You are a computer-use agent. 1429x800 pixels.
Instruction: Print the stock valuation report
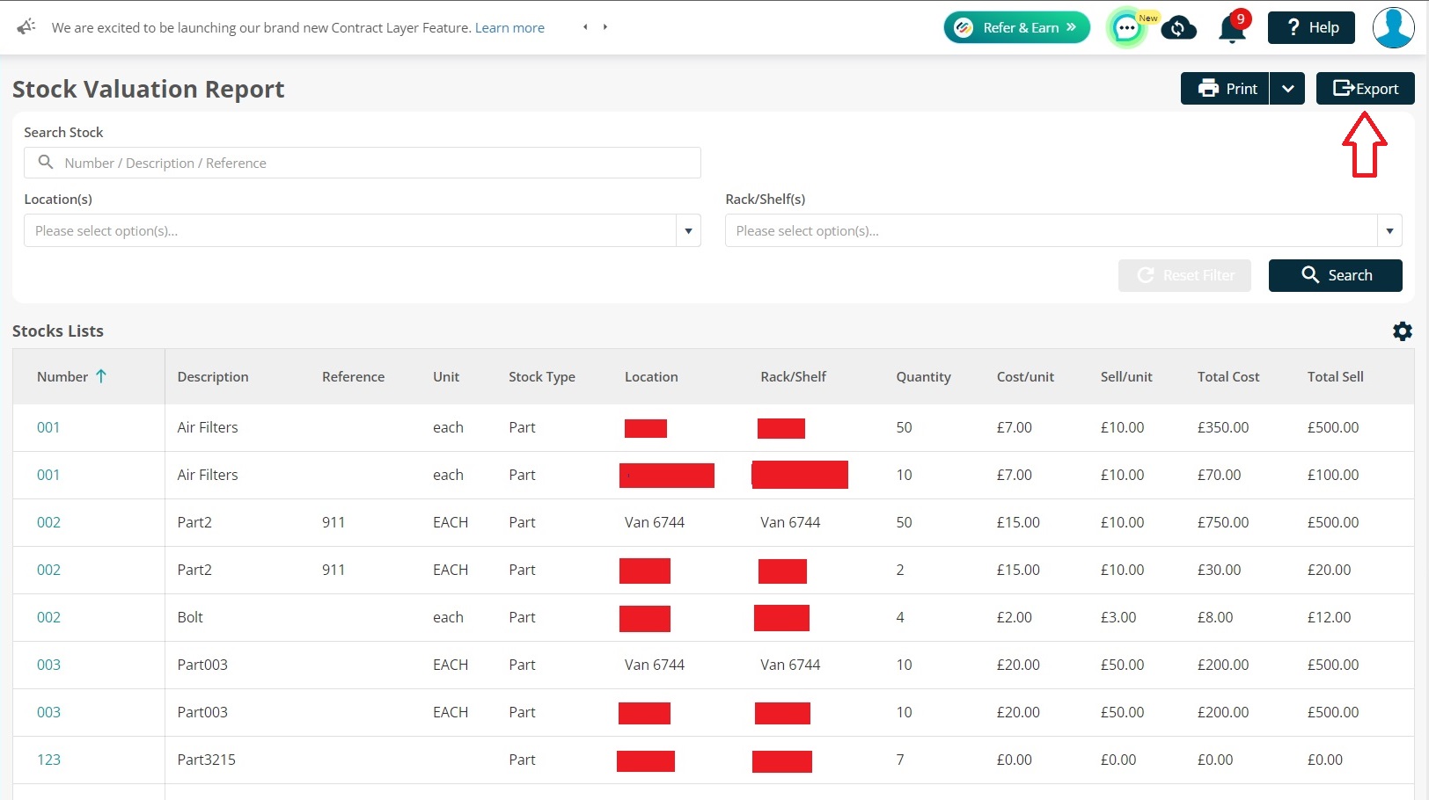click(x=1225, y=89)
